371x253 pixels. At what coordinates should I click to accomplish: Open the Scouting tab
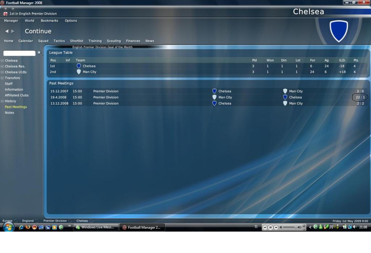click(x=114, y=41)
